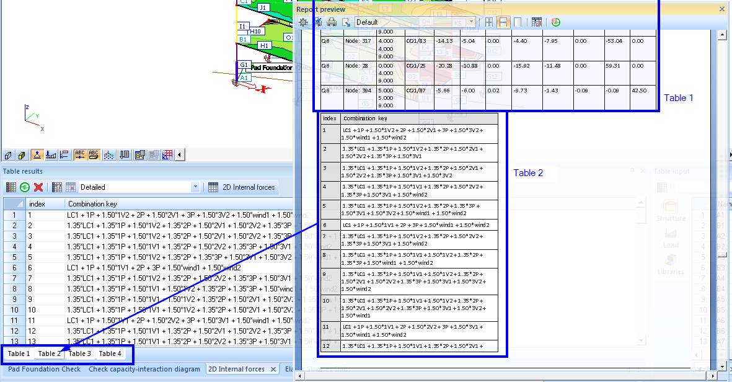Switch to the Table 3 tab
Screen dimensions: 732x382
click(x=80, y=353)
